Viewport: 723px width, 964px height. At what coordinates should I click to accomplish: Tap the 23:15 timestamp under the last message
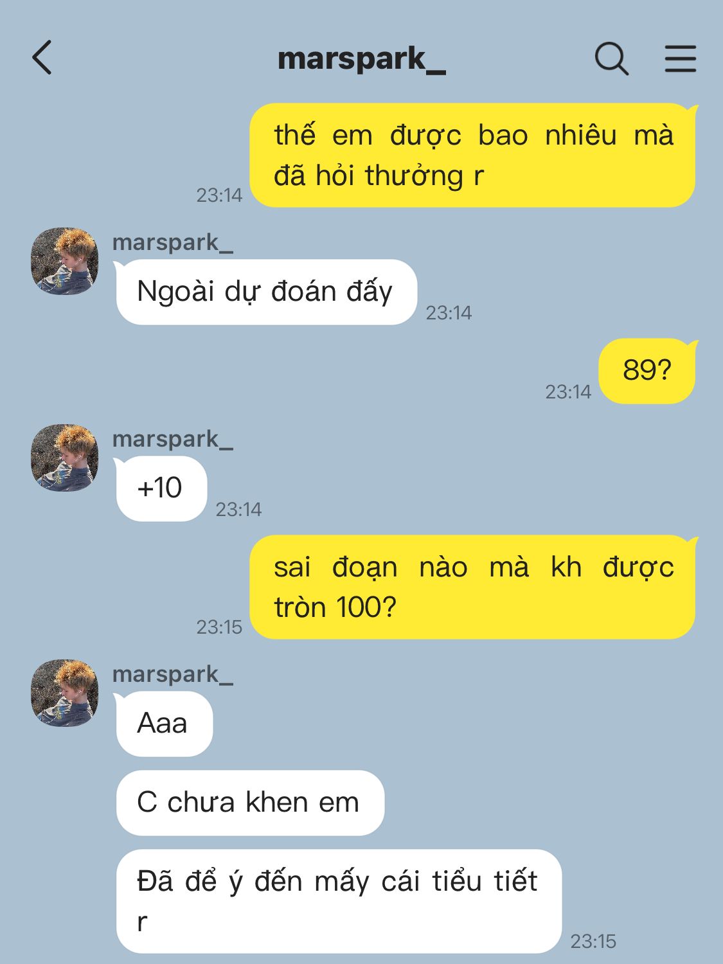(593, 942)
